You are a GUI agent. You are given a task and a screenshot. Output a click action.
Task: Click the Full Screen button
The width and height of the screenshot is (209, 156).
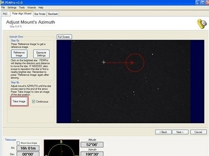pos(64,37)
